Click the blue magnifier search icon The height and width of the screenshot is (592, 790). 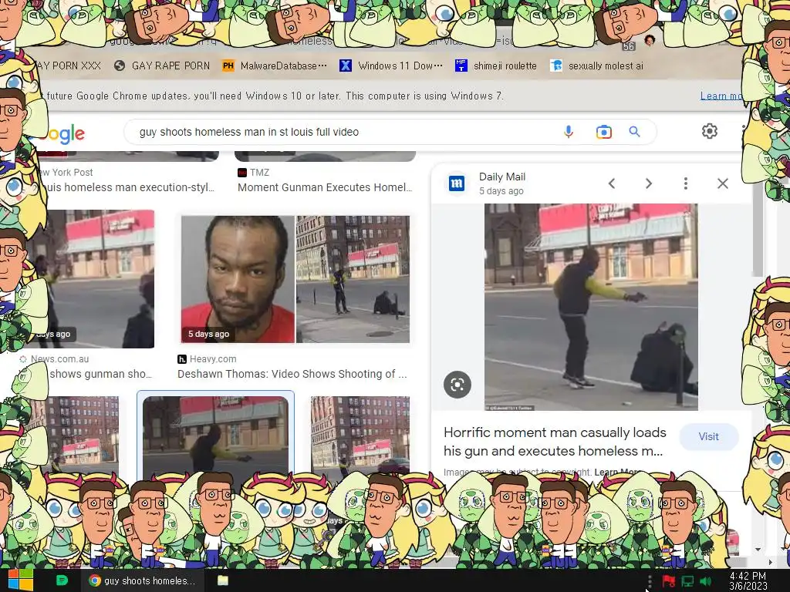click(x=634, y=132)
